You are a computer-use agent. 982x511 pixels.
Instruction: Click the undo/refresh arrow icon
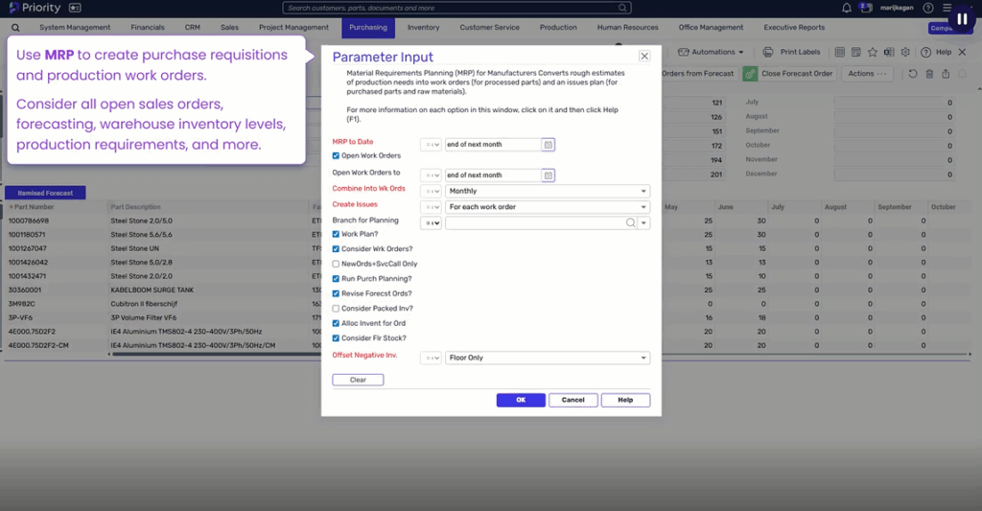(913, 74)
